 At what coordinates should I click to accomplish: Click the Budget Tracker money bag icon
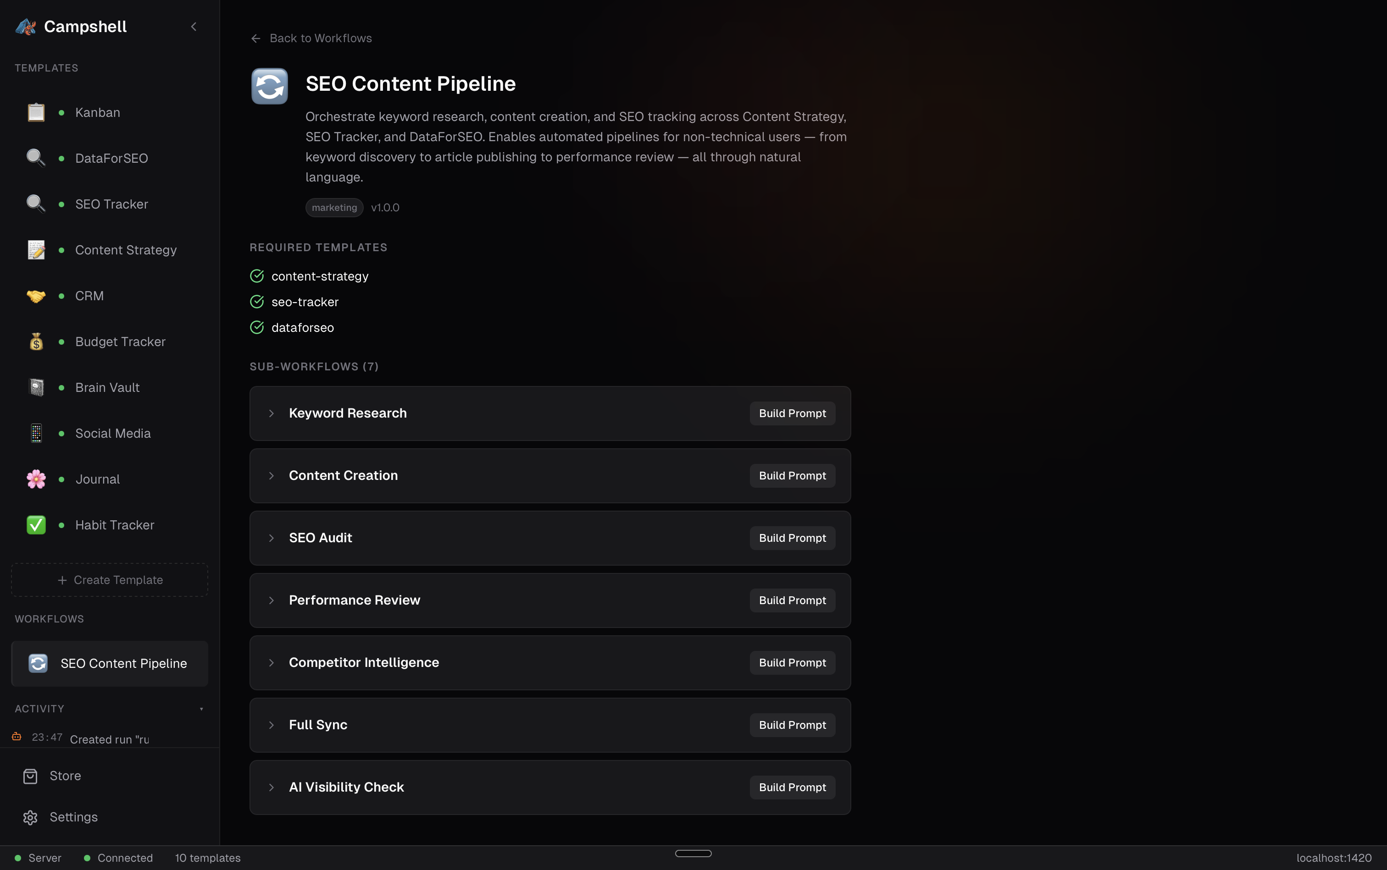pyautogui.click(x=36, y=342)
